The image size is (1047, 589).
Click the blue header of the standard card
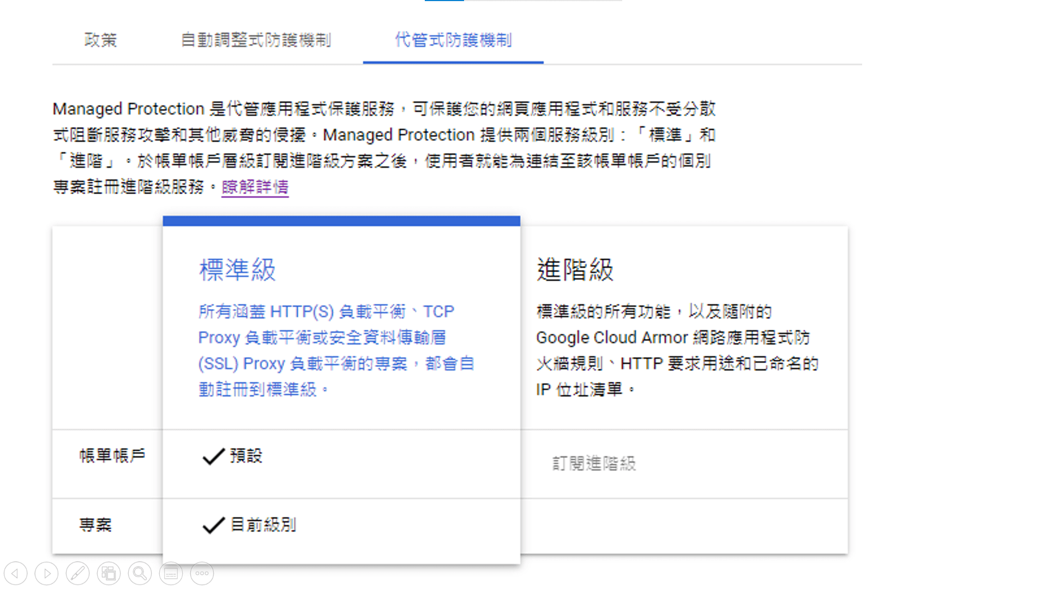[341, 220]
